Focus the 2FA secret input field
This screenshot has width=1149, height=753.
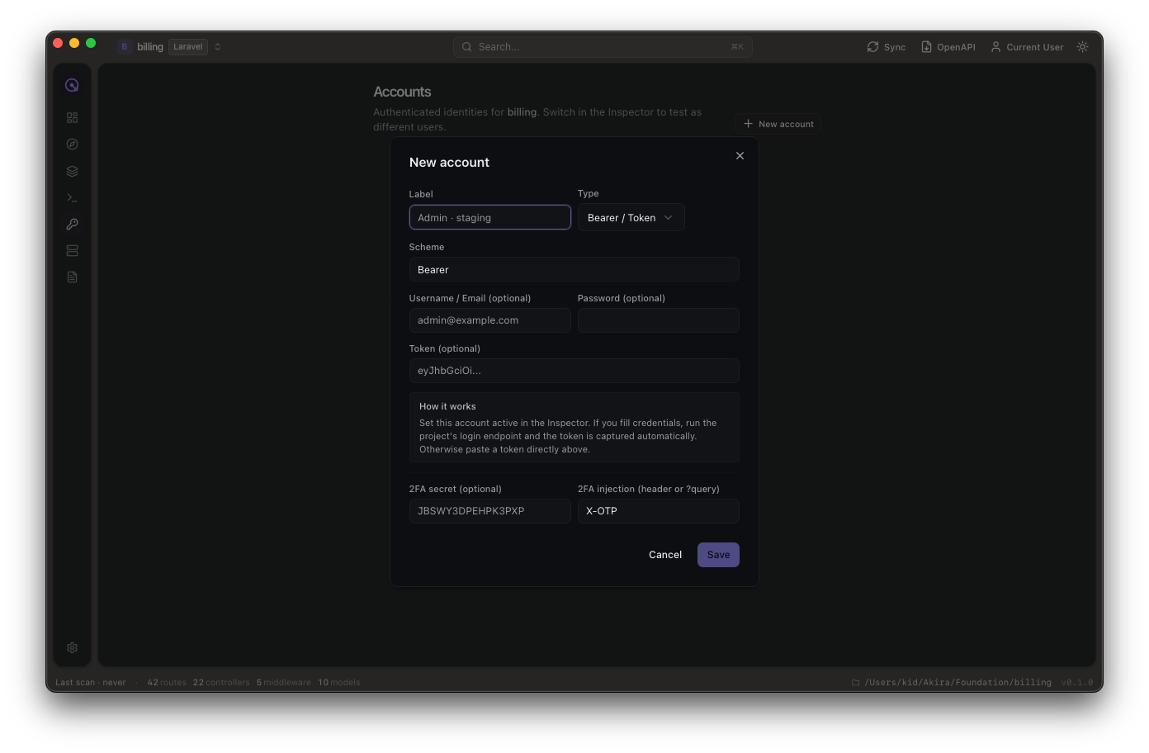click(x=489, y=511)
